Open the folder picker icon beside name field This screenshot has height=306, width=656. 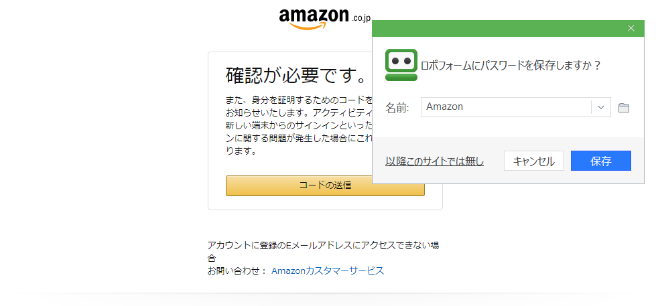(624, 108)
